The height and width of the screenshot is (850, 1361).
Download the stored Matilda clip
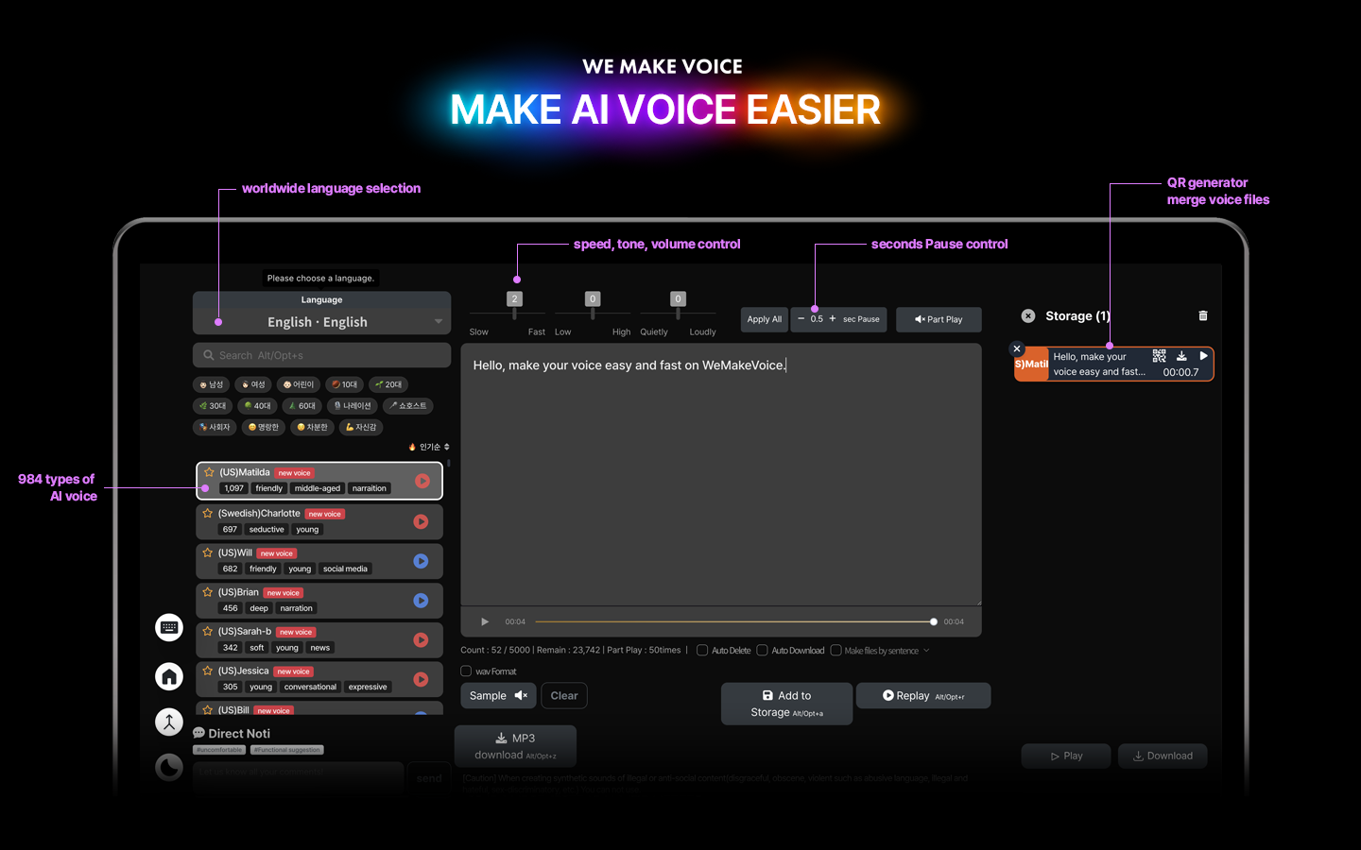[x=1181, y=356]
